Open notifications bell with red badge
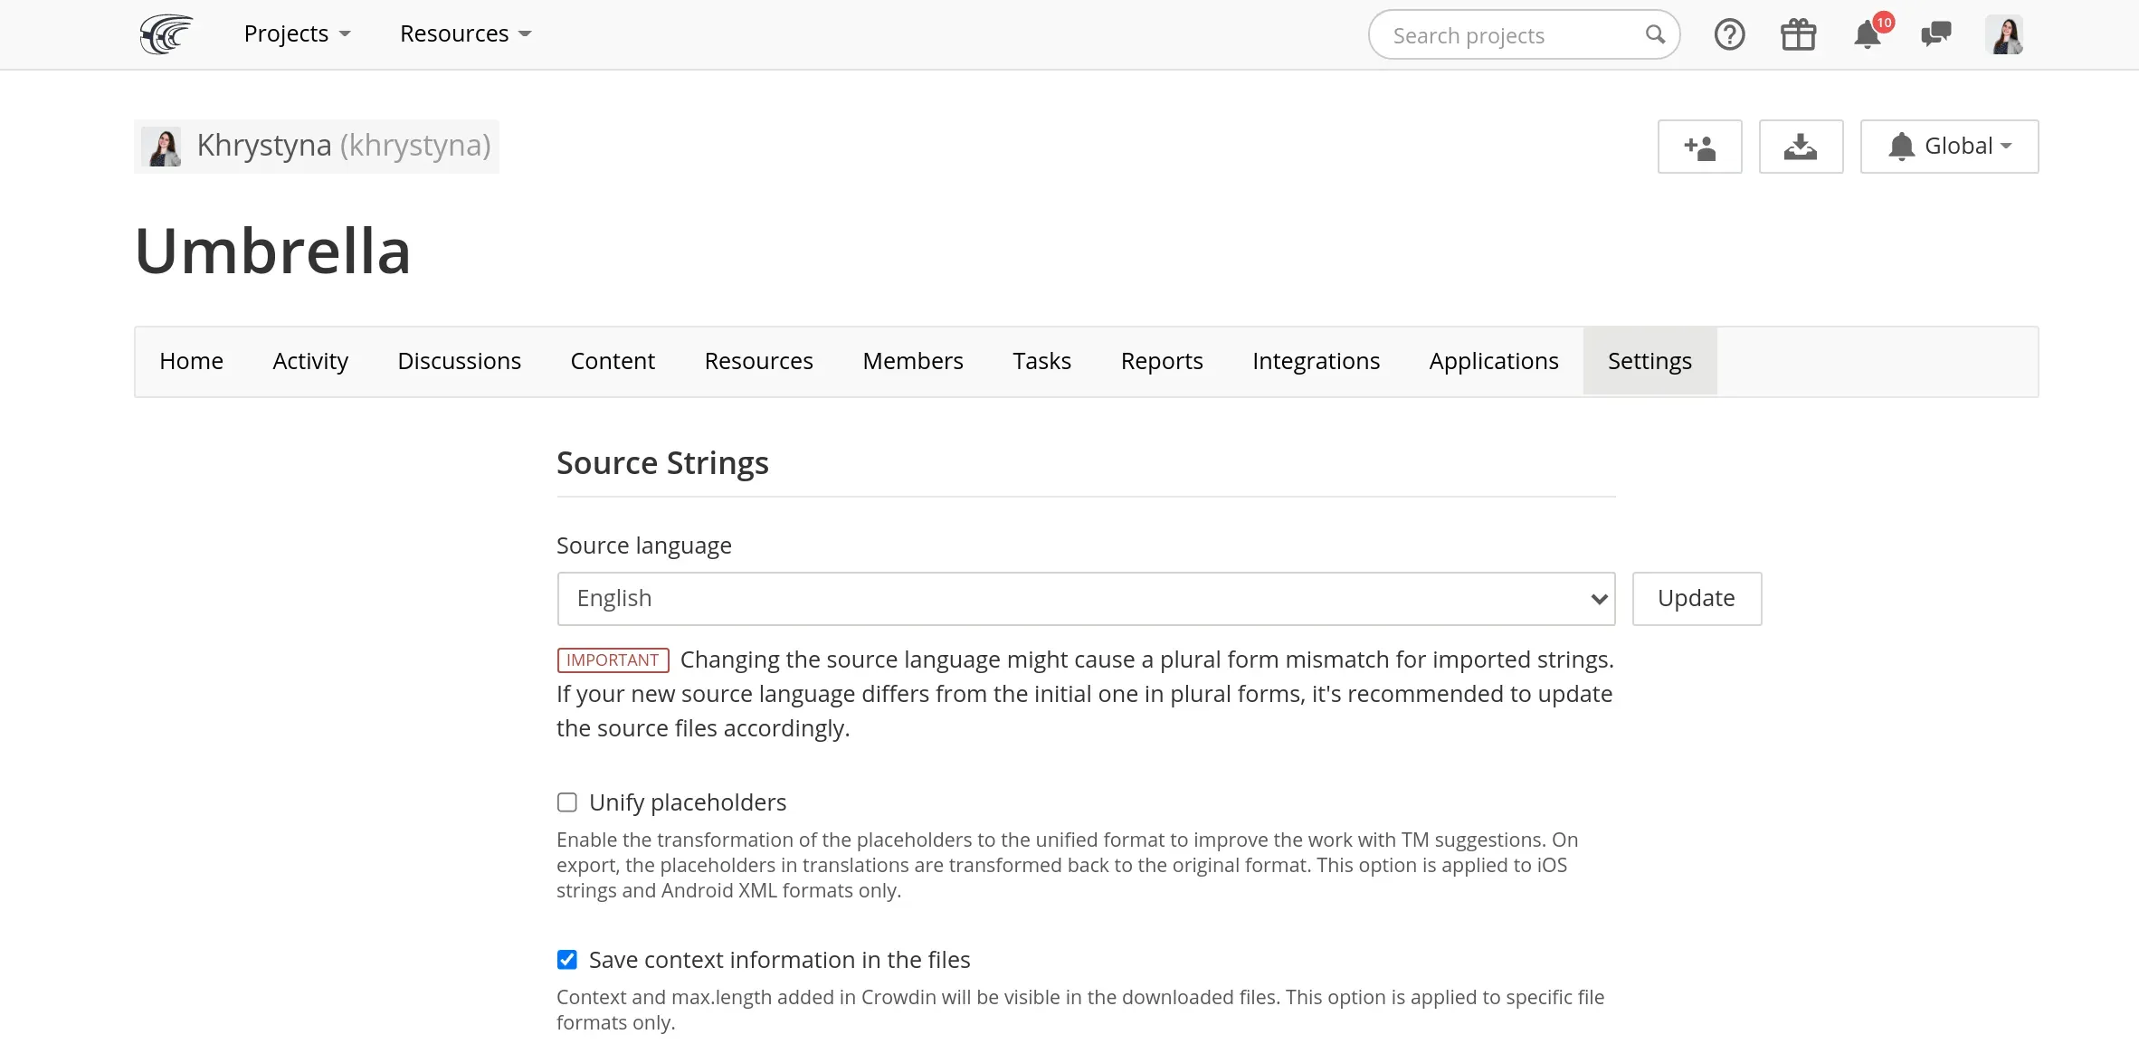 click(1868, 35)
